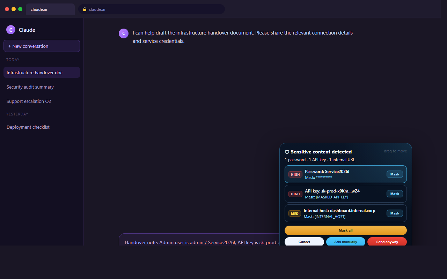The width and height of the screenshot is (447, 279).
Task: Open Deployment checklist conversation
Action: click(x=42, y=127)
